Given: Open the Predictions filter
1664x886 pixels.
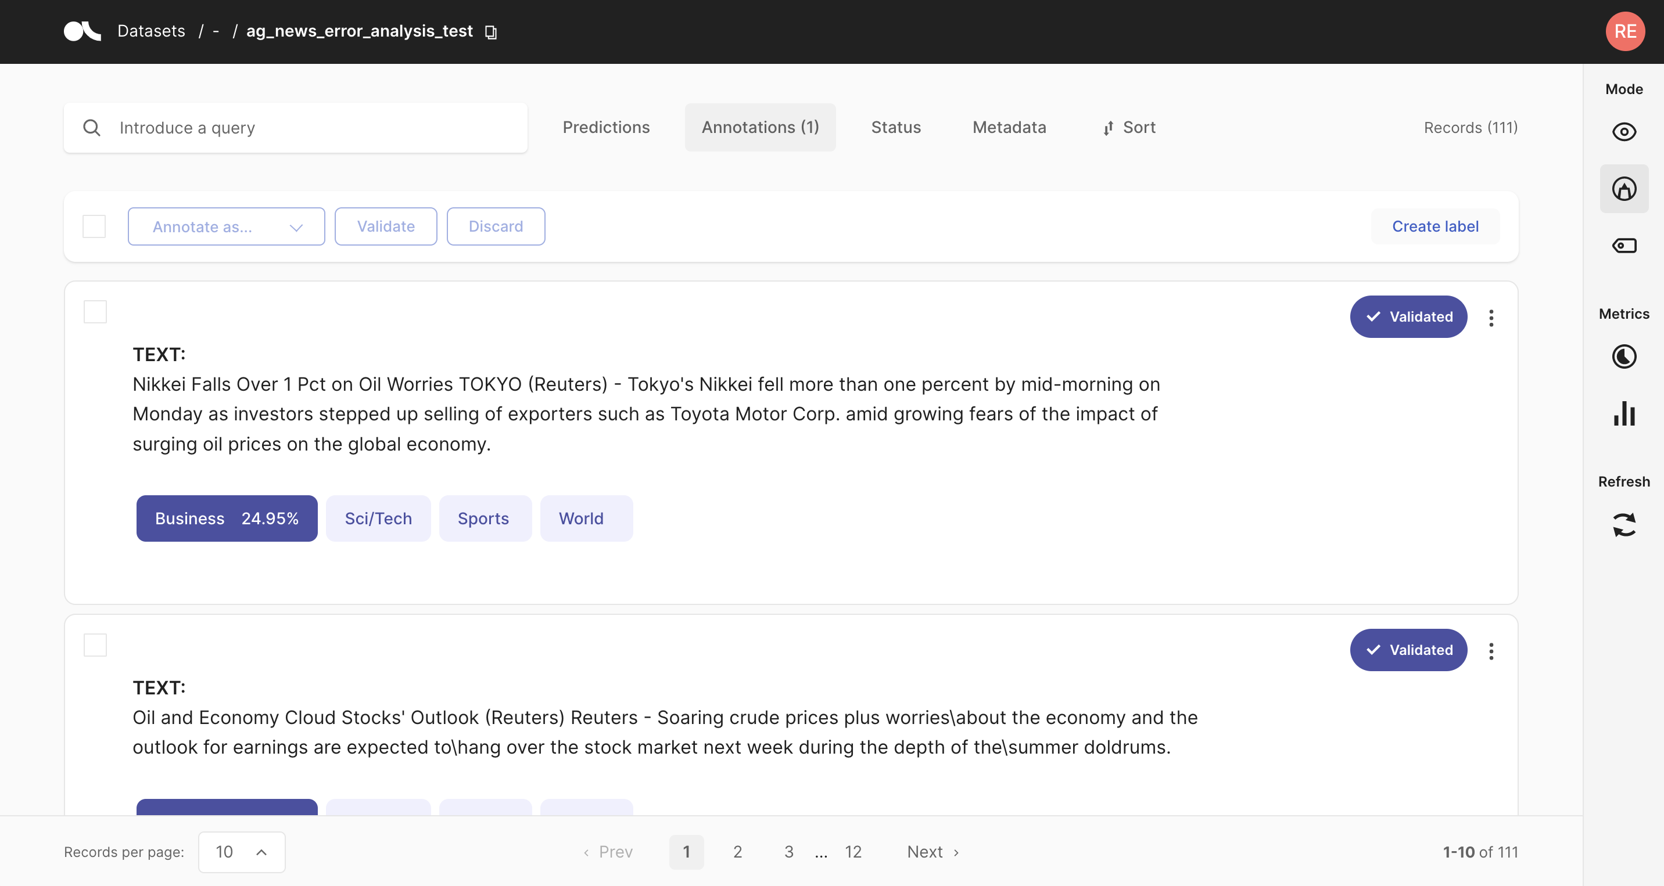Looking at the screenshot, I should (606, 127).
